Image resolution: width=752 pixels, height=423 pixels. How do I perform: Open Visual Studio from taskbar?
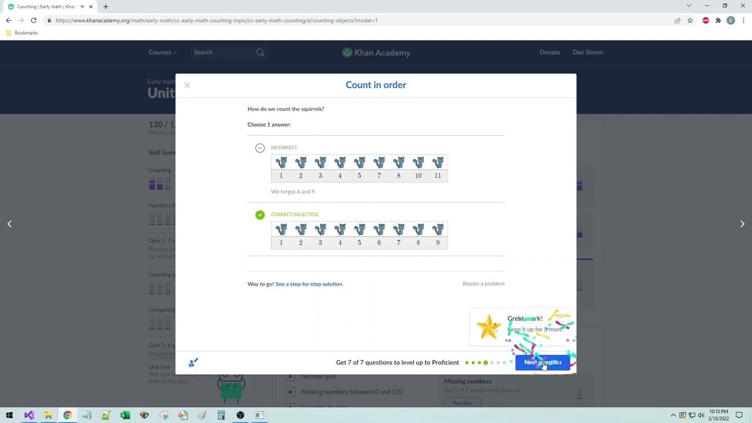pos(29,416)
